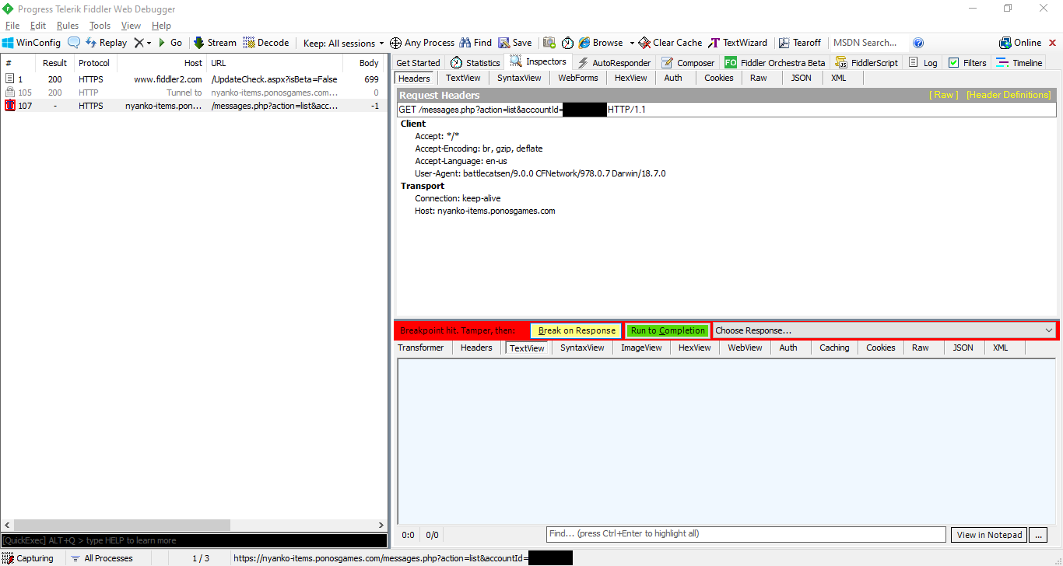The width and height of the screenshot is (1063, 566).
Task: Toggle Stream mode in toolbar
Action: 215,43
